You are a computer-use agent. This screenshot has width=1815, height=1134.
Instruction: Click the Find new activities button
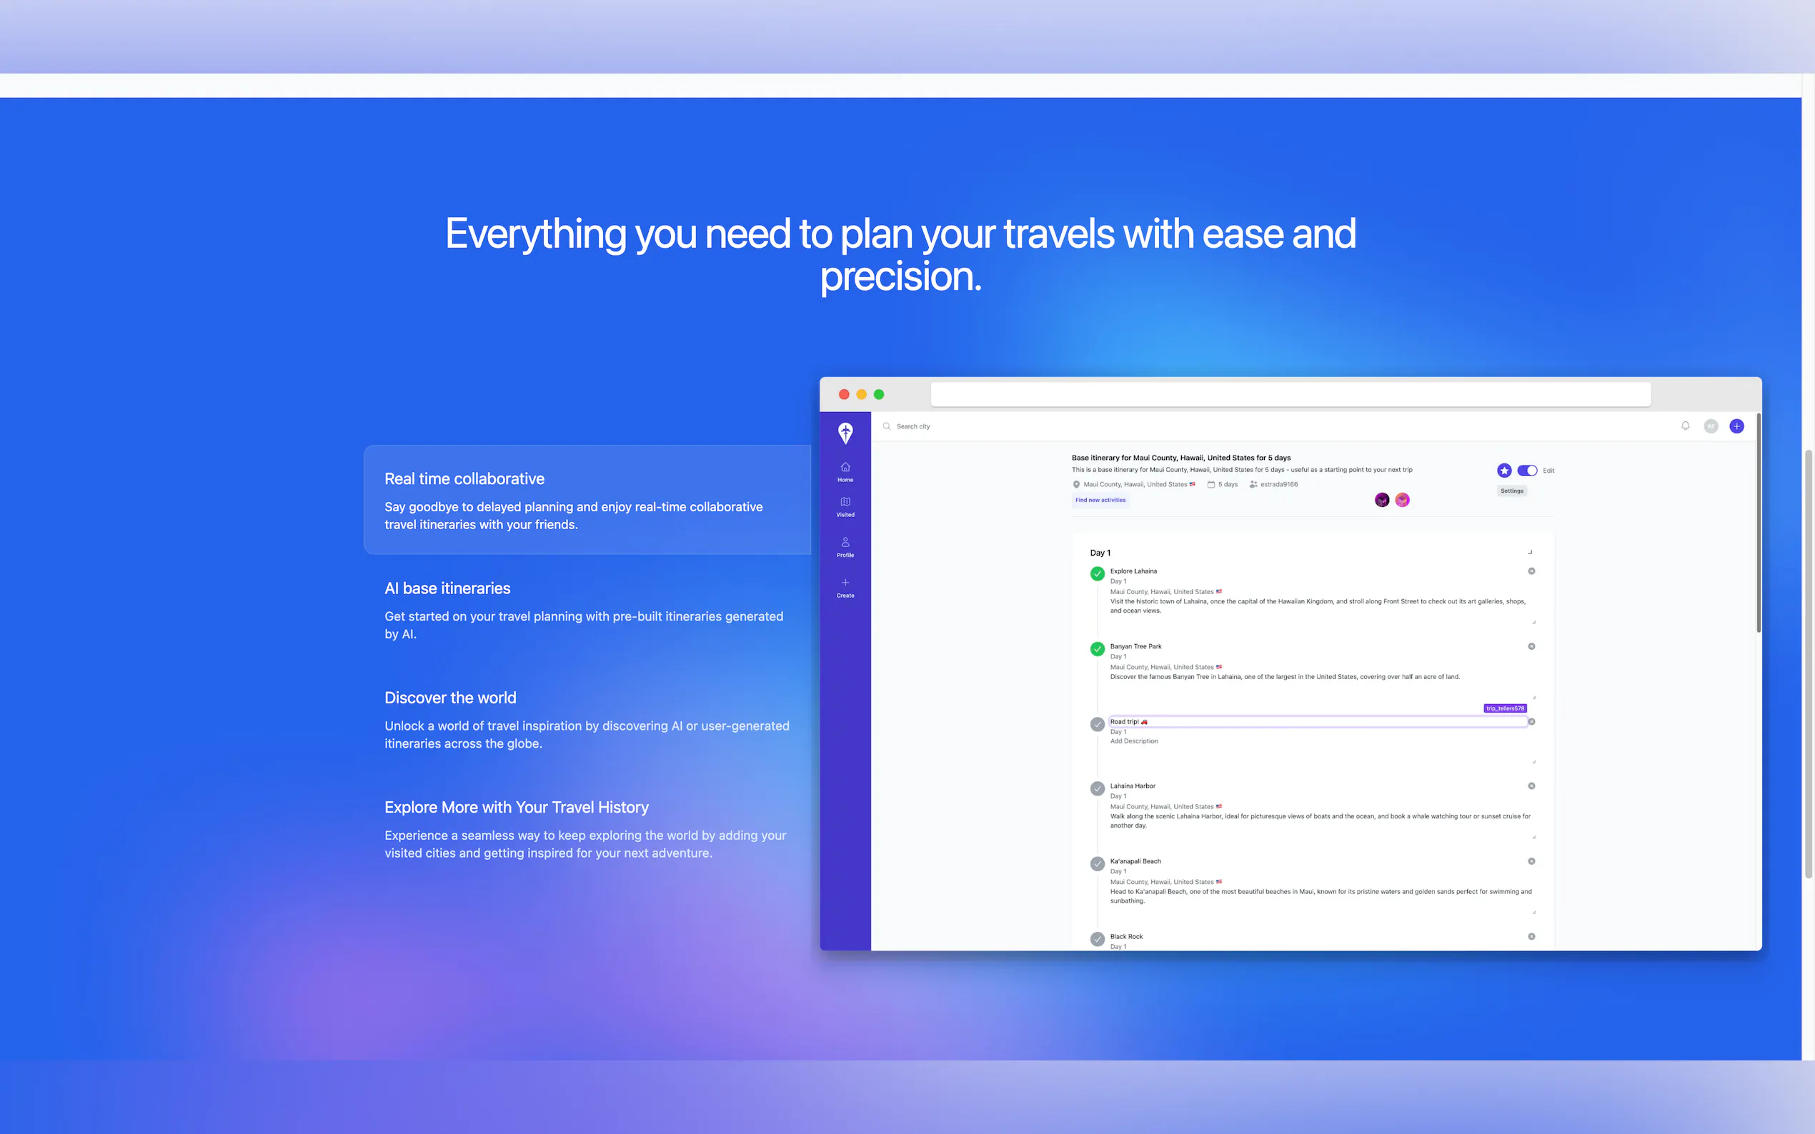click(x=1100, y=501)
